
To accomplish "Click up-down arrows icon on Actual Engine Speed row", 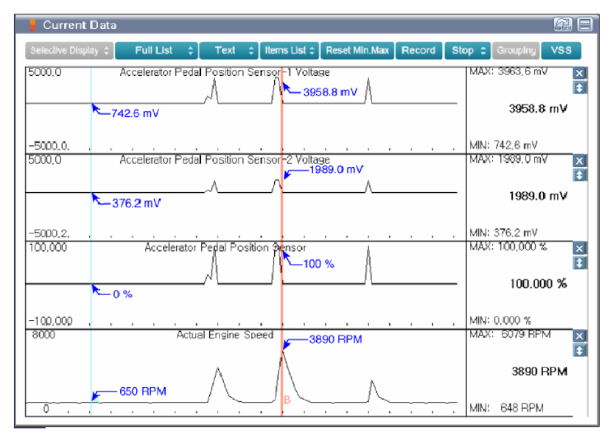I will point(579,350).
